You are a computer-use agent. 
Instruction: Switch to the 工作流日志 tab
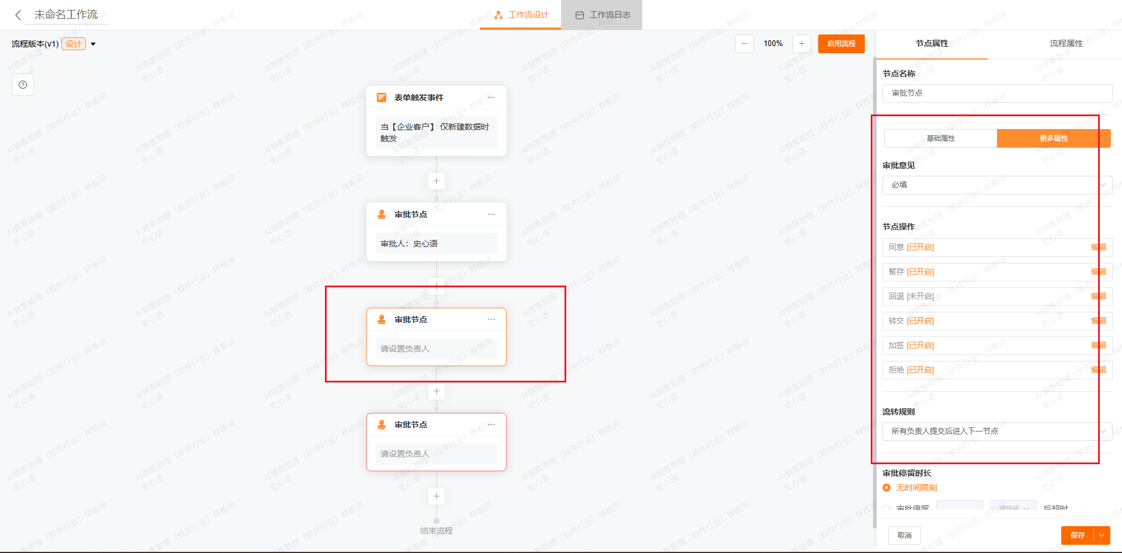point(602,15)
